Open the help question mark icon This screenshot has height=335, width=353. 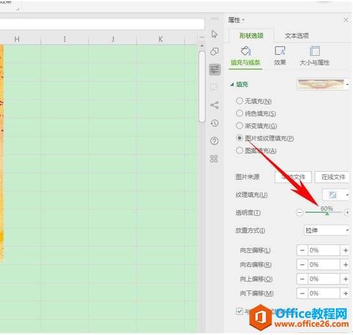(214, 141)
